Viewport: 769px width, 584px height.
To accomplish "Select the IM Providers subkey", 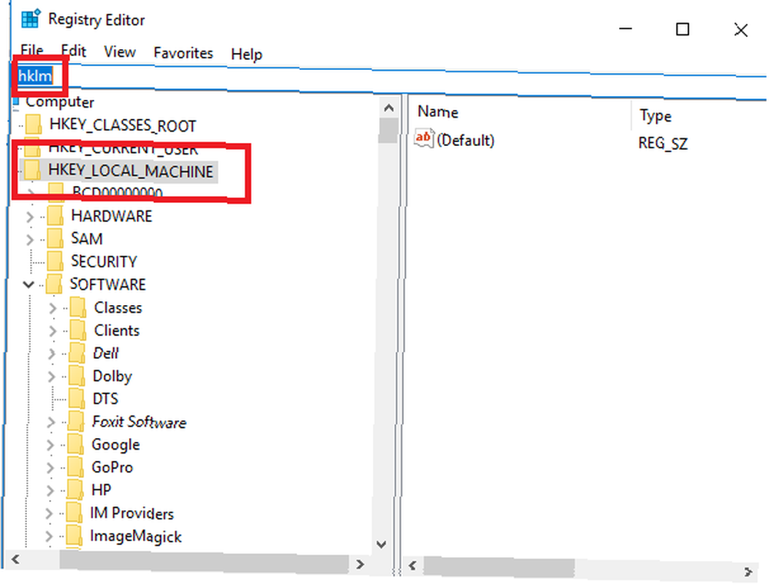I will point(132,513).
